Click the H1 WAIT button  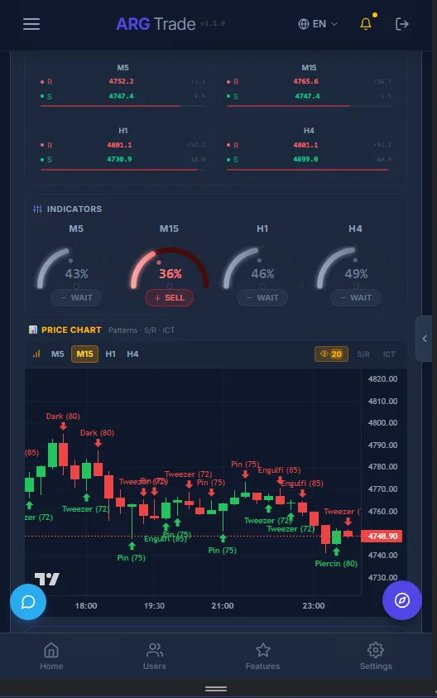[x=262, y=298]
